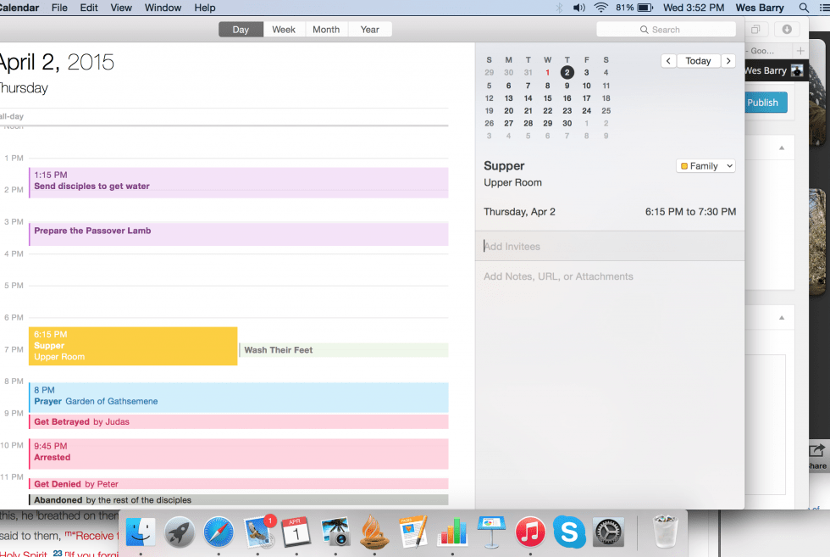Open Safari from the dock
Viewport: 830px width, 557px height.
[x=219, y=532]
